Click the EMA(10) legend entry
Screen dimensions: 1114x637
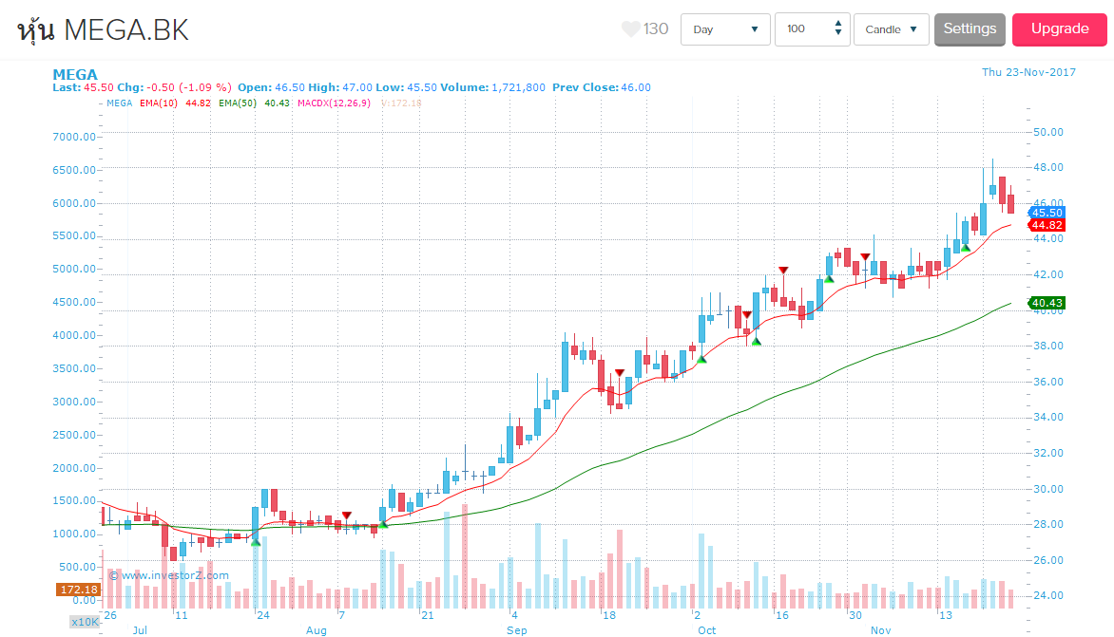click(175, 103)
